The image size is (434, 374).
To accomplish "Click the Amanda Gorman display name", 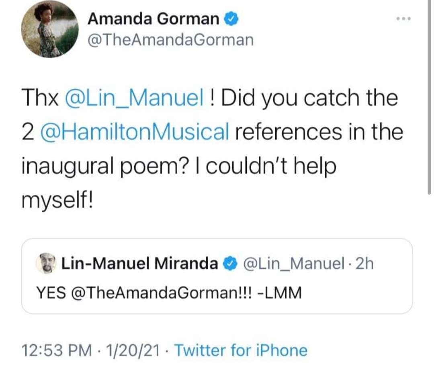I will point(154,19).
